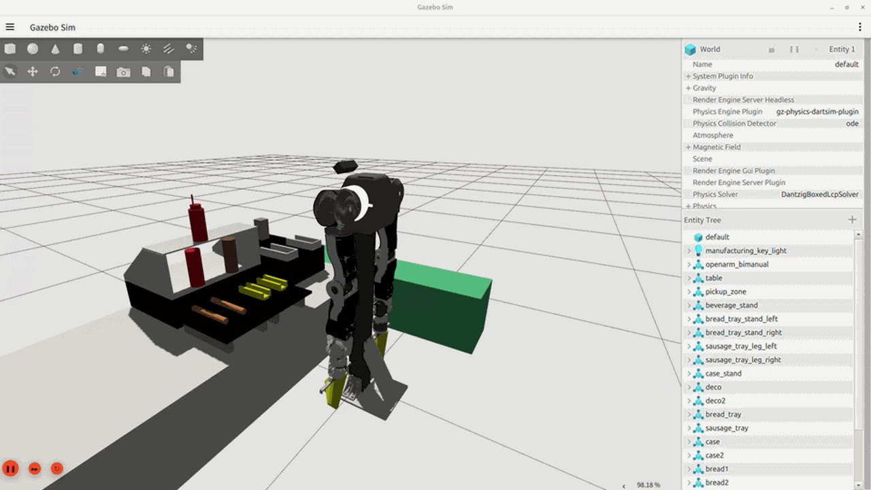871x490 pixels.
Task: Click Physics Collision Detector 'ode' value
Action: [852, 123]
